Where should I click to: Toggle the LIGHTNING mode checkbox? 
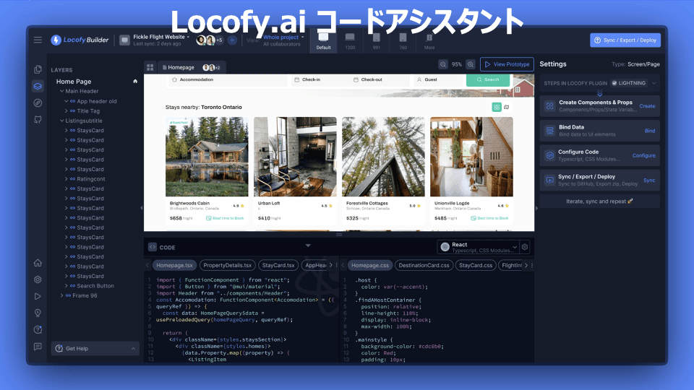614,83
